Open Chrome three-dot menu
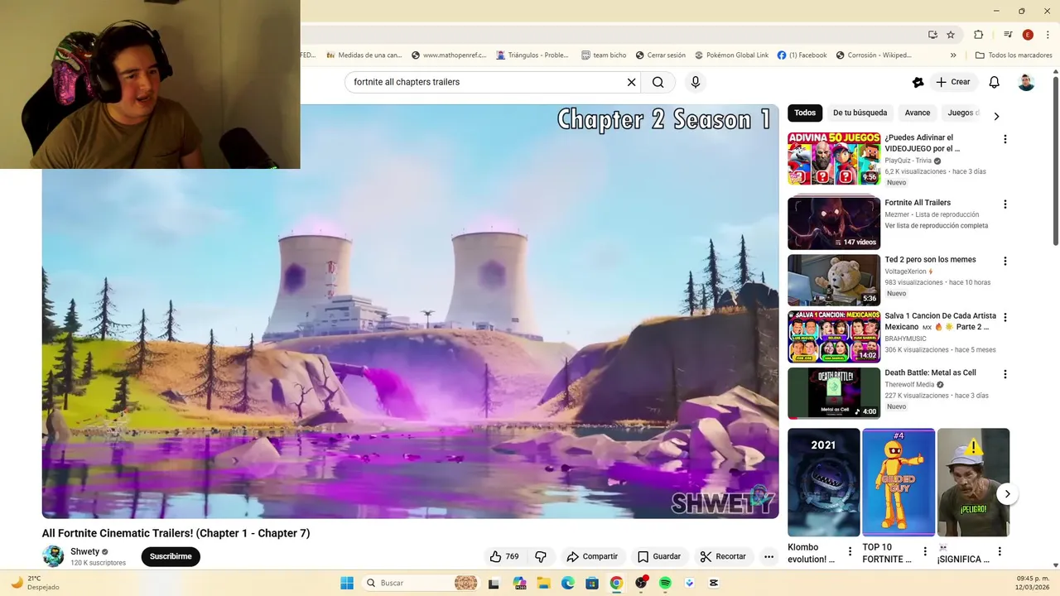 1046,35
